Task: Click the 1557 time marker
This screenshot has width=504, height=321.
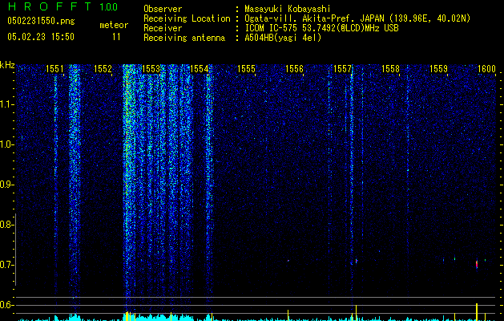Action: (342, 69)
